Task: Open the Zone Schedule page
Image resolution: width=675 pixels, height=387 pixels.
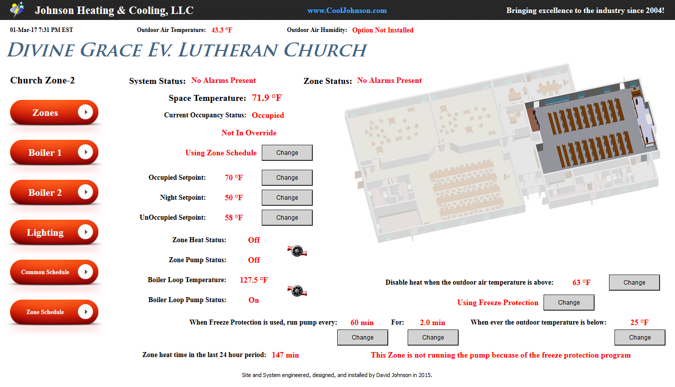Action: click(x=54, y=313)
